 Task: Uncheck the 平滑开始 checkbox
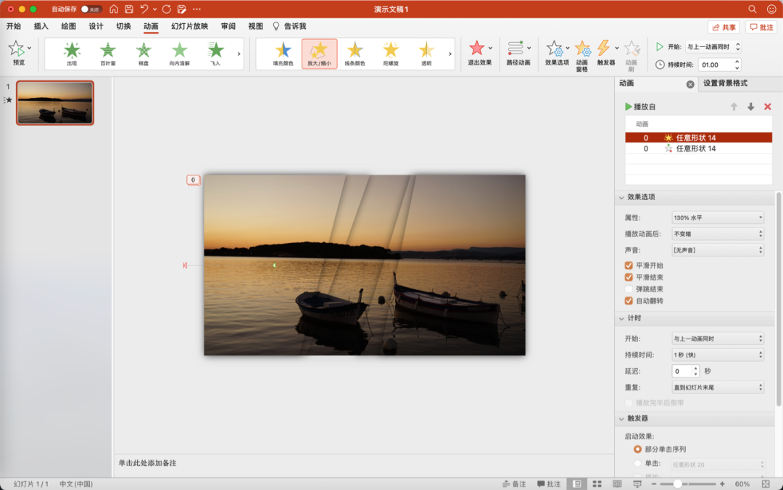(x=629, y=265)
